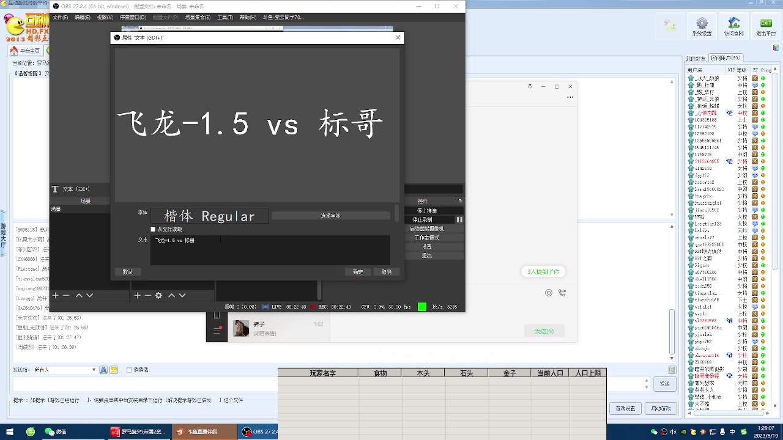Click 启动虚拟摄像机 start virtual camera
783x440 pixels.
tap(427, 229)
